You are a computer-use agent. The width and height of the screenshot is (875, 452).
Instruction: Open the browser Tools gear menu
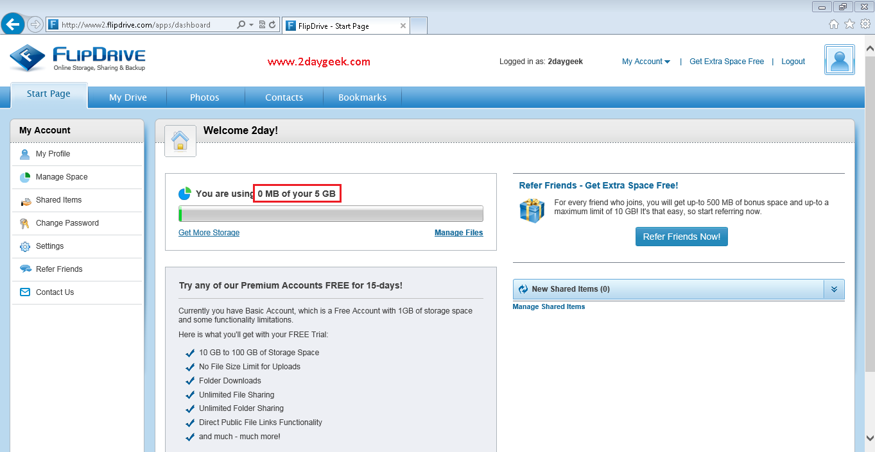[864, 24]
